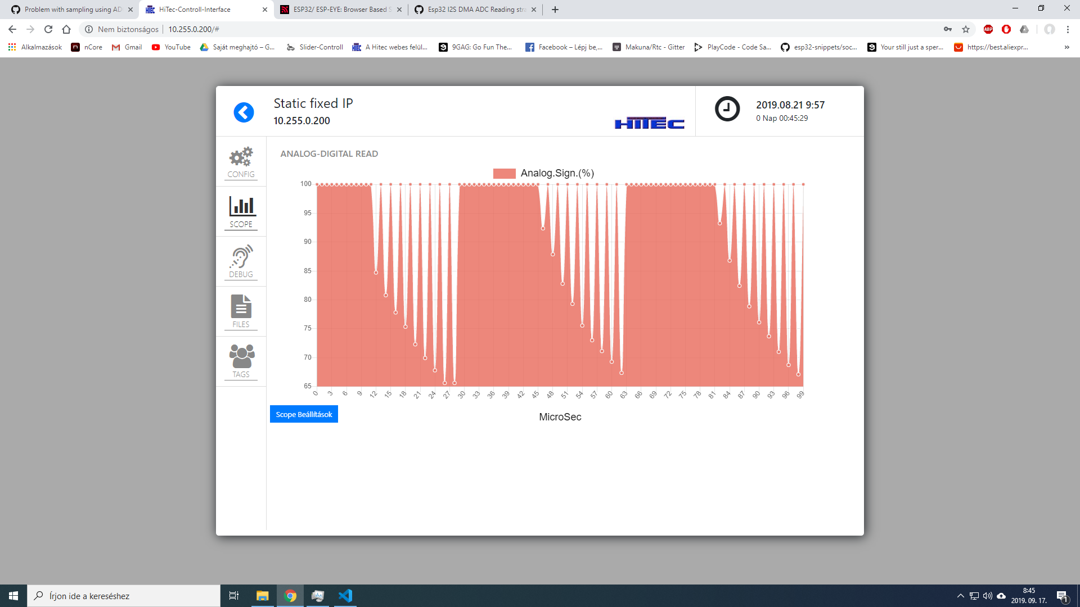This screenshot has height=607, width=1080.
Task: Click the taskbar search field
Action: 124,595
